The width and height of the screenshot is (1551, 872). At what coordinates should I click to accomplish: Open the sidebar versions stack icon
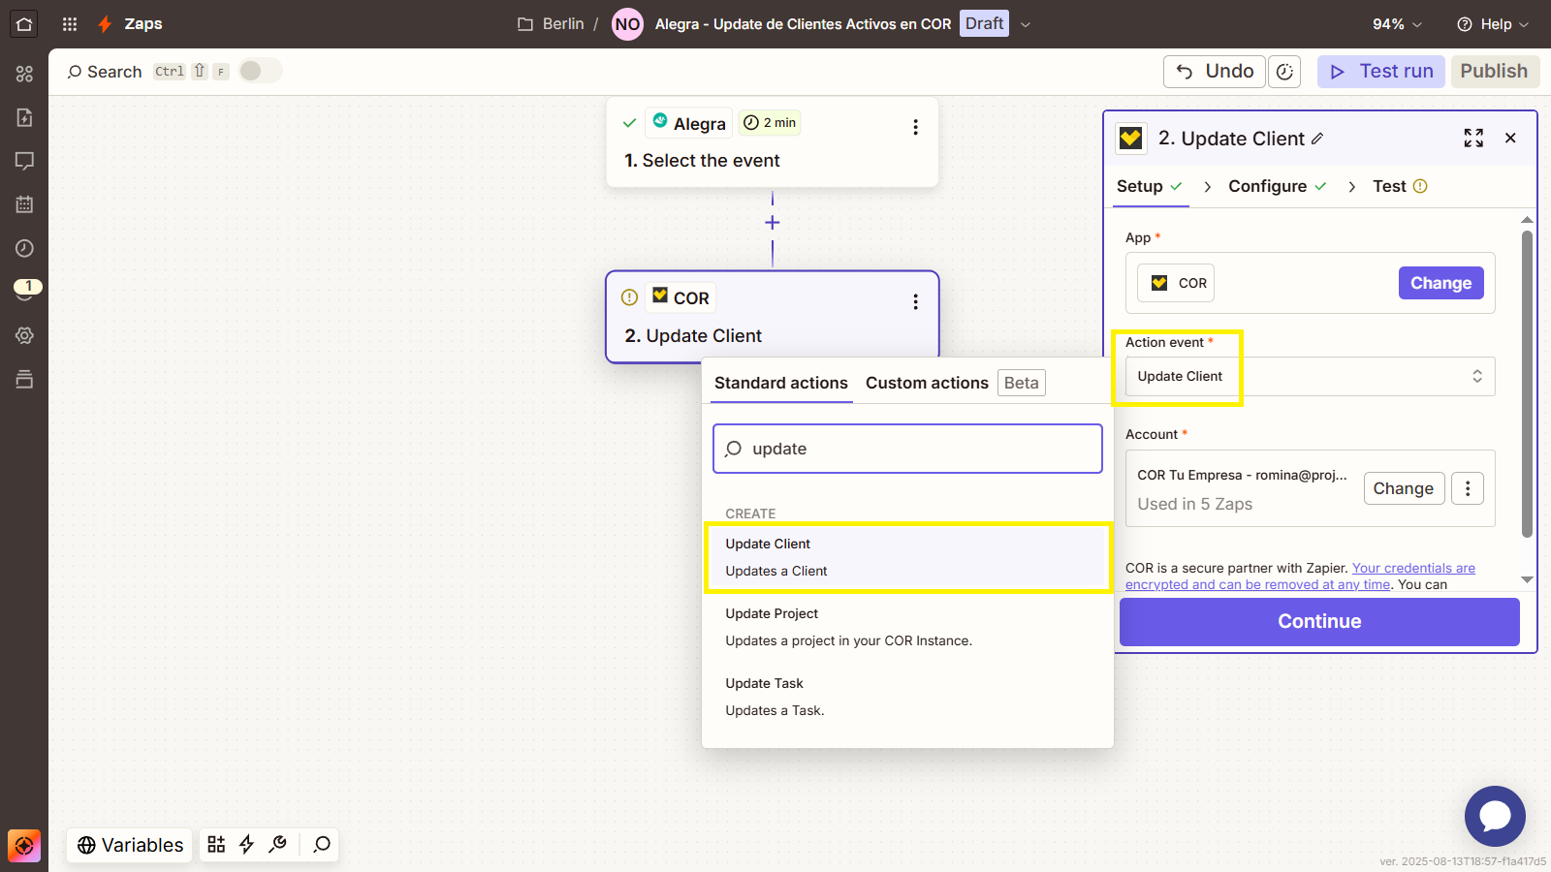click(x=24, y=379)
